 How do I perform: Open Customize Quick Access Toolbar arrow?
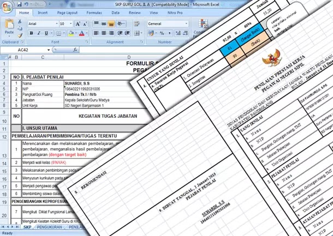pos(50,4)
